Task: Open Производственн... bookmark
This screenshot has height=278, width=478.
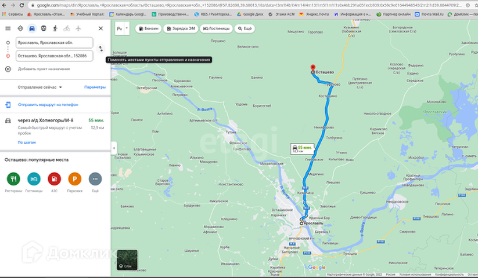Action: pos(171,14)
